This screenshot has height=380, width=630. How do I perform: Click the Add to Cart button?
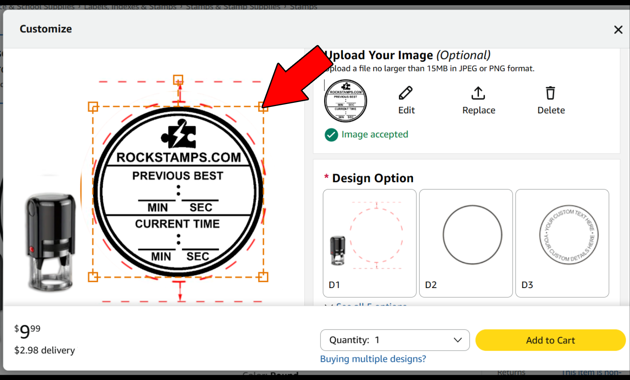(551, 340)
